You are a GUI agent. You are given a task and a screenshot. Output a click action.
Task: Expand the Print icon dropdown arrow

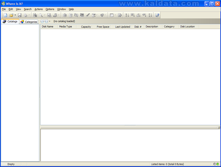click(x=29, y=15)
